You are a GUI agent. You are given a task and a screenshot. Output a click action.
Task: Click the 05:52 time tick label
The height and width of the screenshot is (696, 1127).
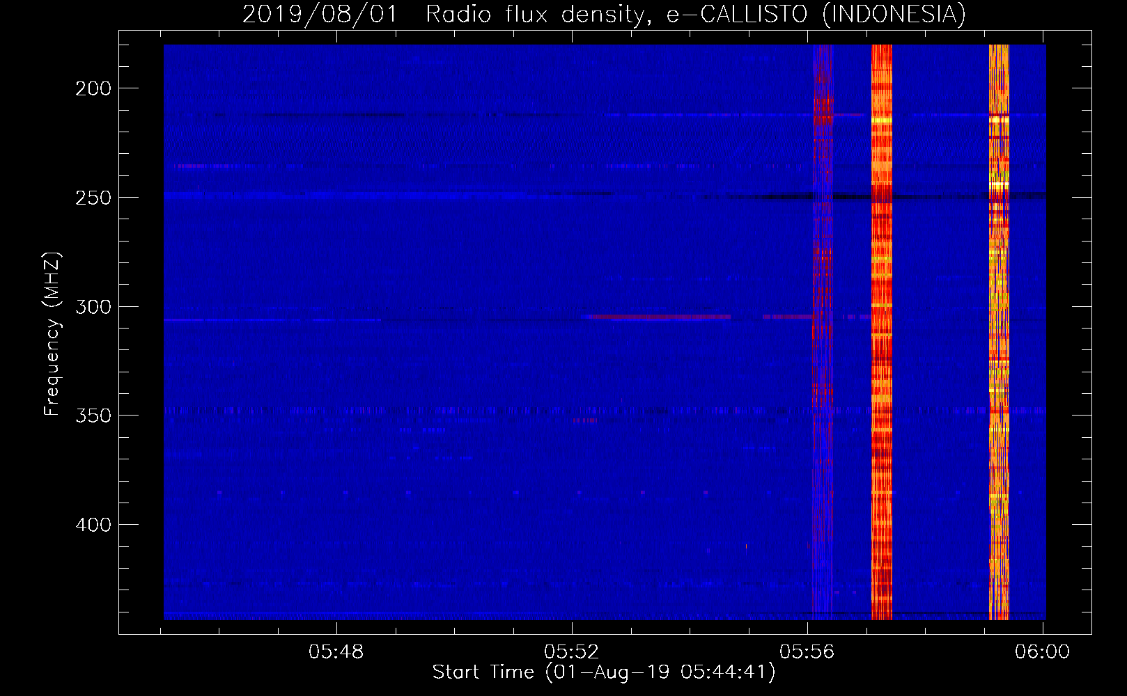pos(572,652)
